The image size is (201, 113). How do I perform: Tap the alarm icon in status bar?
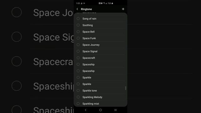point(102,3)
